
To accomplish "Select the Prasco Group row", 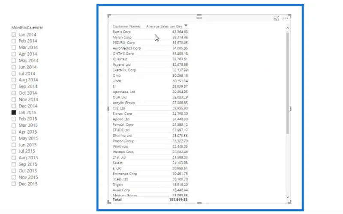I will click(x=150, y=141).
